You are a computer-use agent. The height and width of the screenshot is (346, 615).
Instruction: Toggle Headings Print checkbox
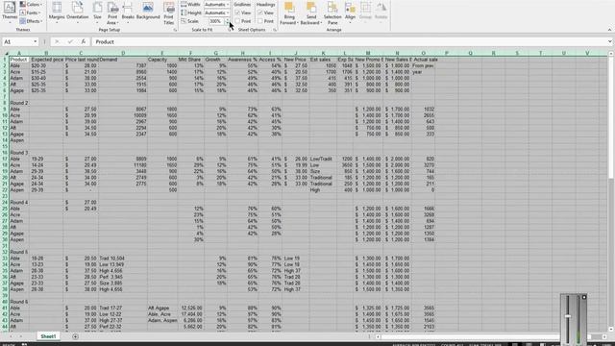pos(260,21)
